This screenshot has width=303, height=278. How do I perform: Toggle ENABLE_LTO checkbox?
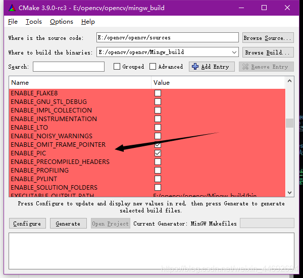point(158,128)
